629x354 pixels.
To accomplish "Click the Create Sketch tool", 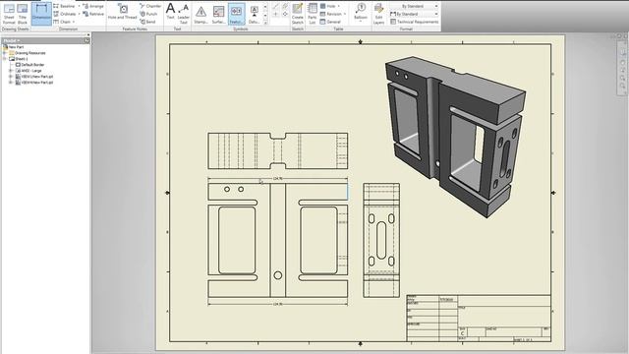I will (298, 13).
